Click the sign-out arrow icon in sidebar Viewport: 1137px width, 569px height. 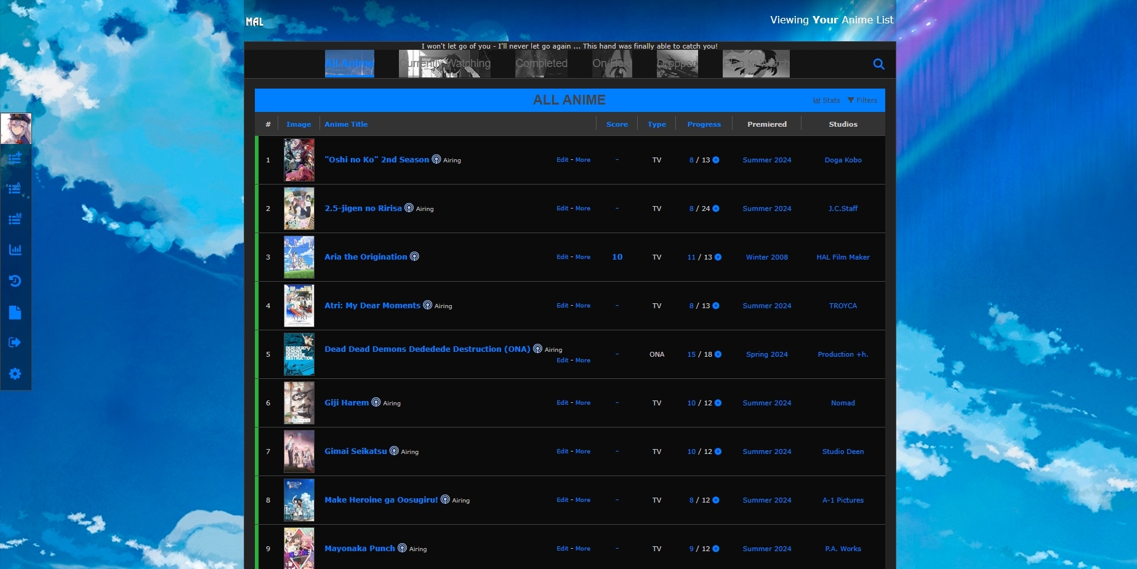(x=15, y=343)
